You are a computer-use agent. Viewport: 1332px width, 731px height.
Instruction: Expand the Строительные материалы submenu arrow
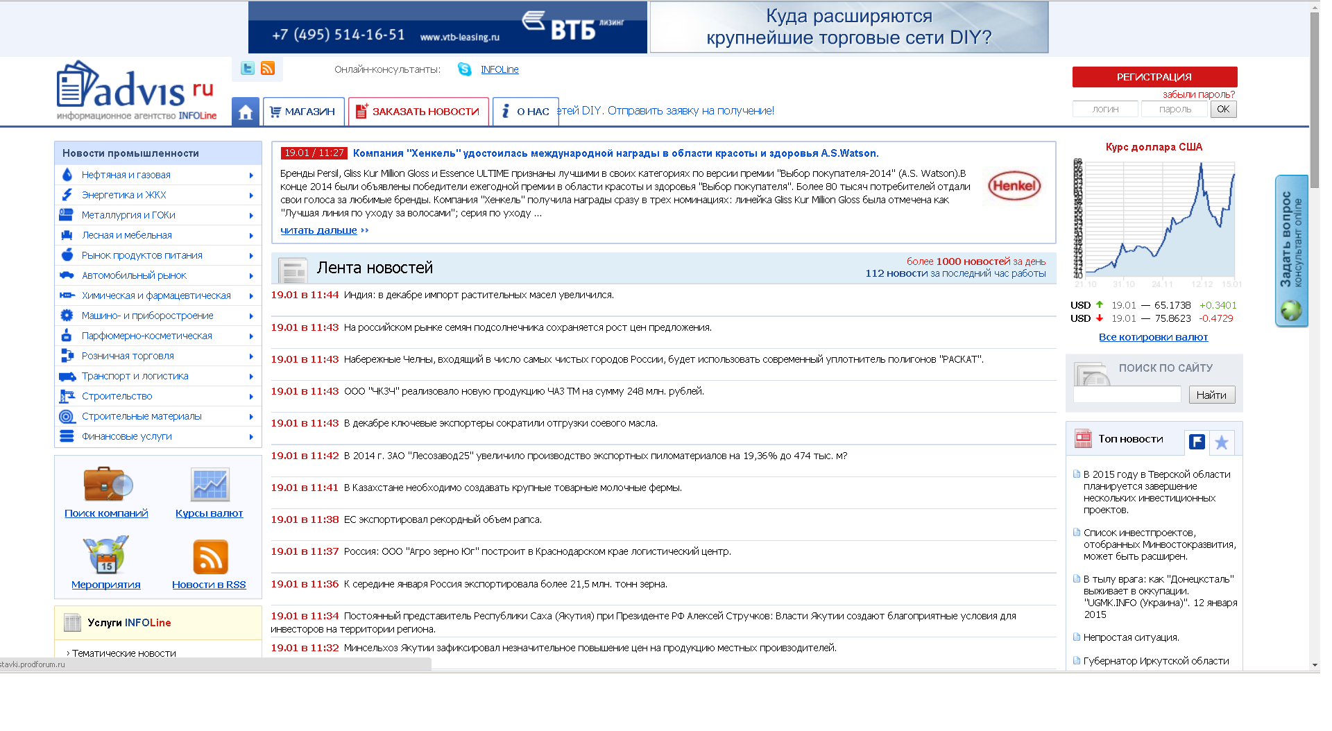point(251,417)
